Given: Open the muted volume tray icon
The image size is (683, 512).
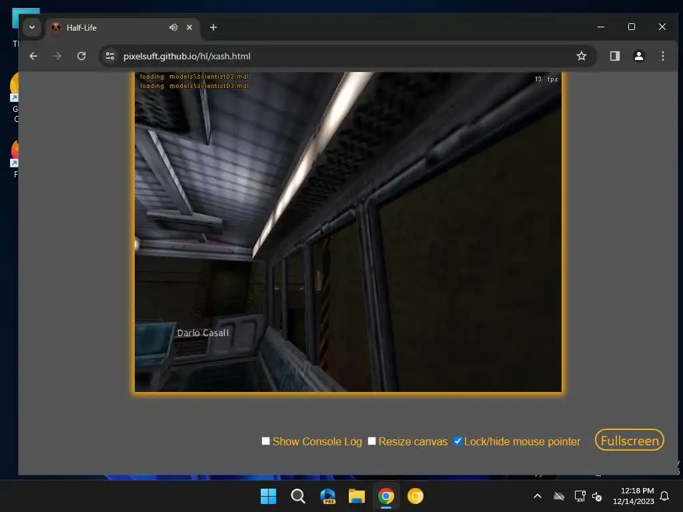Looking at the screenshot, I should click(x=597, y=496).
